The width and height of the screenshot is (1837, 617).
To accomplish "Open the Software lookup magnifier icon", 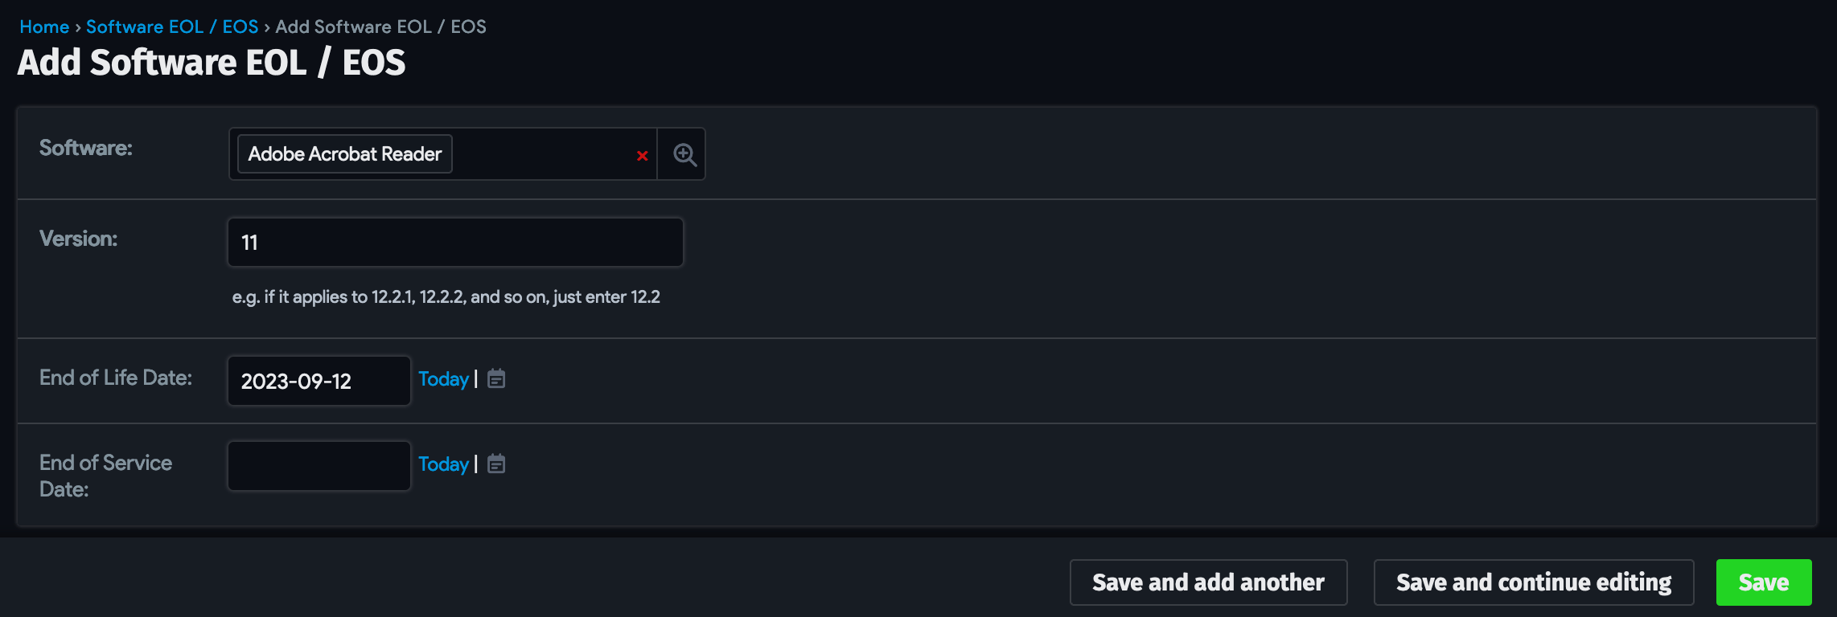I will point(684,154).
